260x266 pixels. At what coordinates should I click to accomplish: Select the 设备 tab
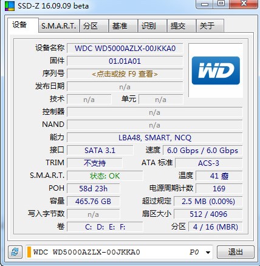(23, 25)
